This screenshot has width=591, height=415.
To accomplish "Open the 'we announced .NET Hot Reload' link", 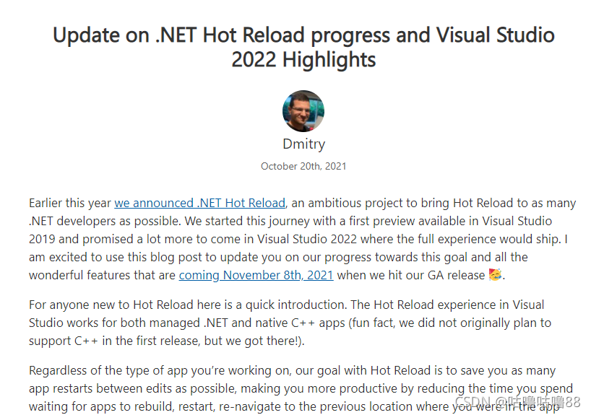I will coord(199,203).
